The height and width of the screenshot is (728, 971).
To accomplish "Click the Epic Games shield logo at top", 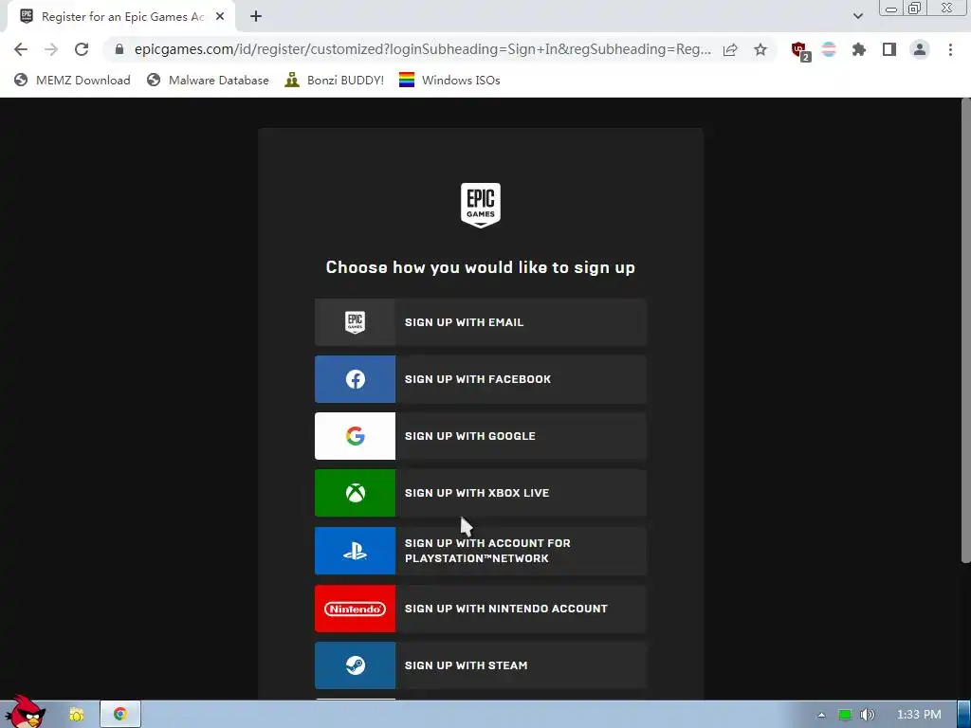I will click(x=481, y=205).
